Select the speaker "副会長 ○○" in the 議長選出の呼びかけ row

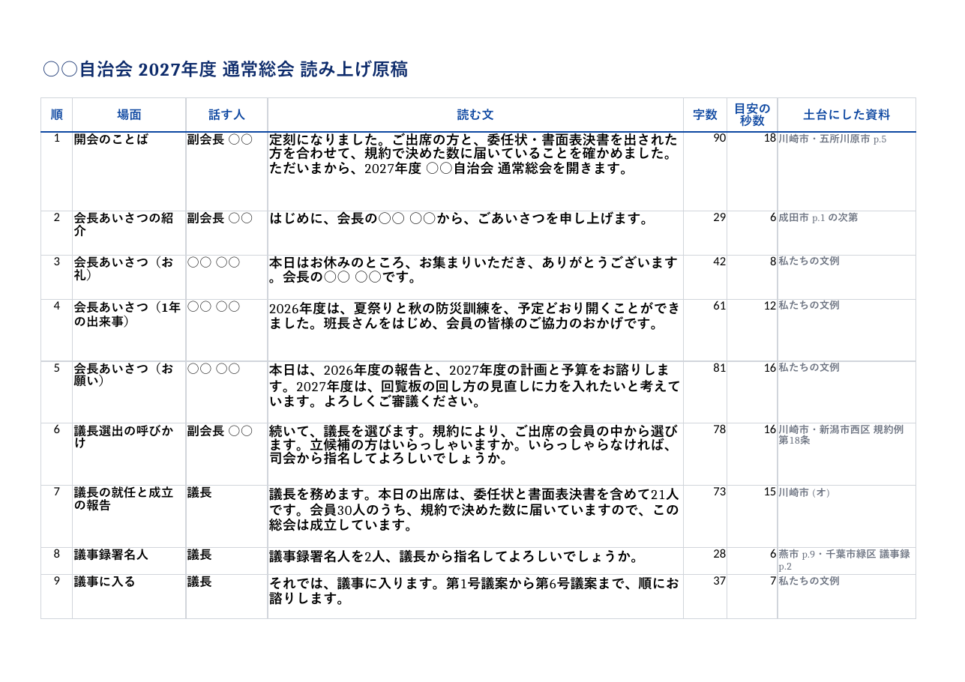click(220, 430)
